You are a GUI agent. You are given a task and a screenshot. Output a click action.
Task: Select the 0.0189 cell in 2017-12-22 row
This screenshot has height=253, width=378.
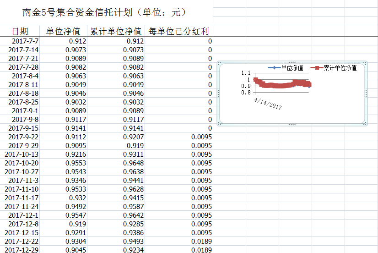pos(201,242)
